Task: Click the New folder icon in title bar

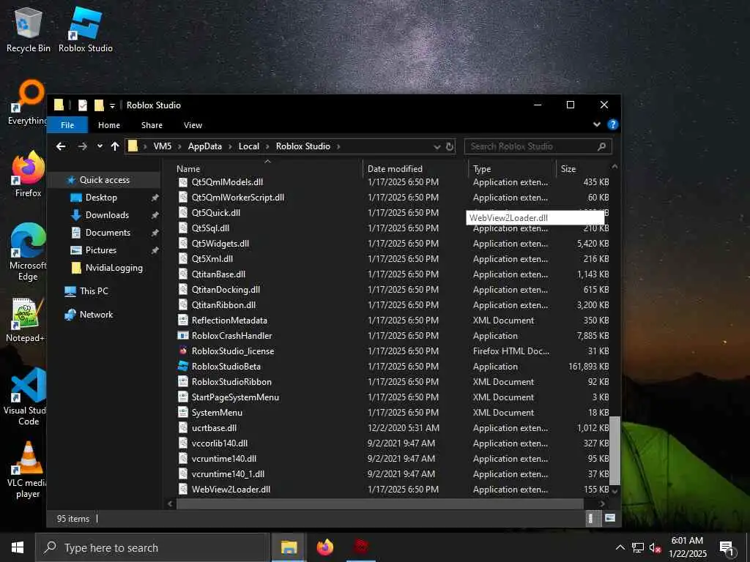Action: (99, 105)
